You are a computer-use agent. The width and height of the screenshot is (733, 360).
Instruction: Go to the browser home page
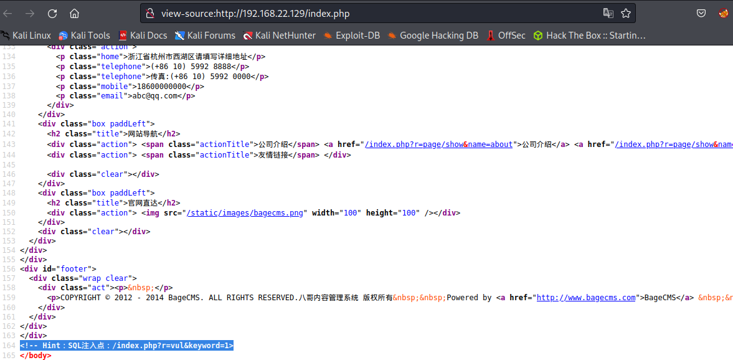[x=74, y=13]
